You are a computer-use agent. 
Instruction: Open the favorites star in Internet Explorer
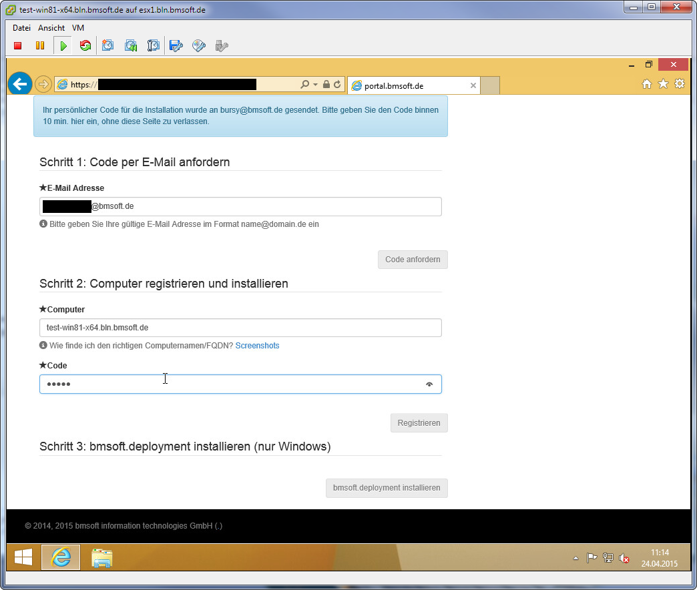pyautogui.click(x=663, y=84)
